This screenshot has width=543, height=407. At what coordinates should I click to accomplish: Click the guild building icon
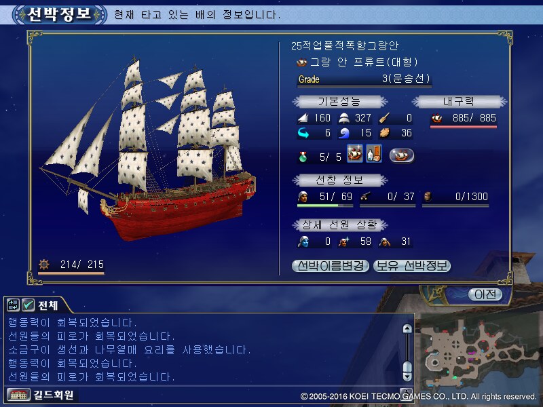(x=19, y=395)
